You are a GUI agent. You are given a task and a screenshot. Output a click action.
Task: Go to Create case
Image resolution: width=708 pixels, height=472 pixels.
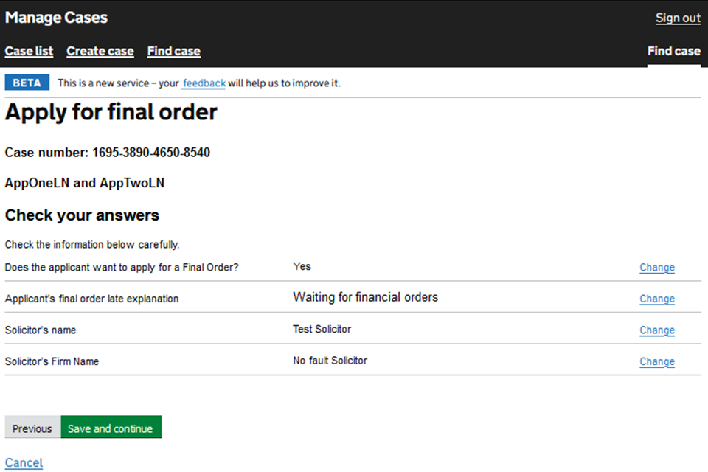click(x=100, y=52)
